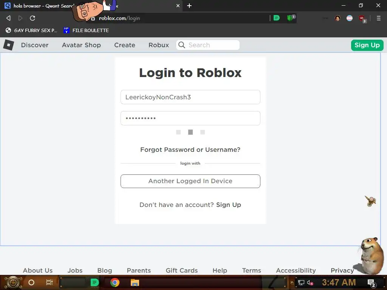The image size is (387, 290).
Task: Open the Discover nav item
Action: point(34,45)
